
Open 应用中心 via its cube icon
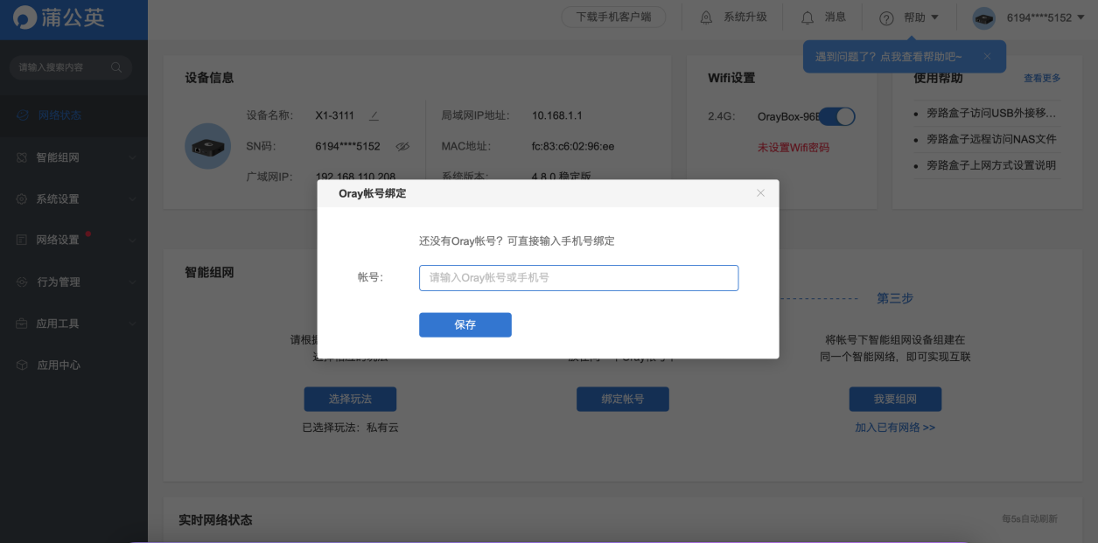click(x=24, y=365)
